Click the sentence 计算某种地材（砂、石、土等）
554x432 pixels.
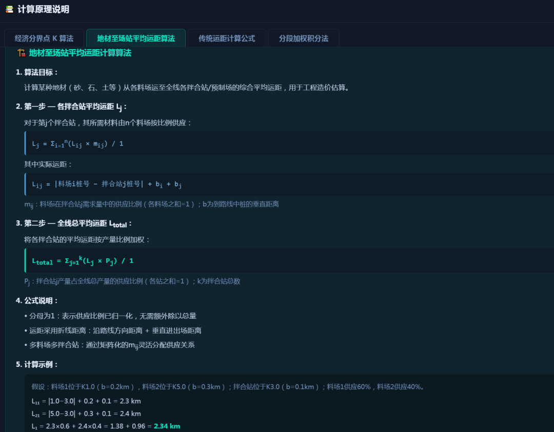tap(188, 88)
